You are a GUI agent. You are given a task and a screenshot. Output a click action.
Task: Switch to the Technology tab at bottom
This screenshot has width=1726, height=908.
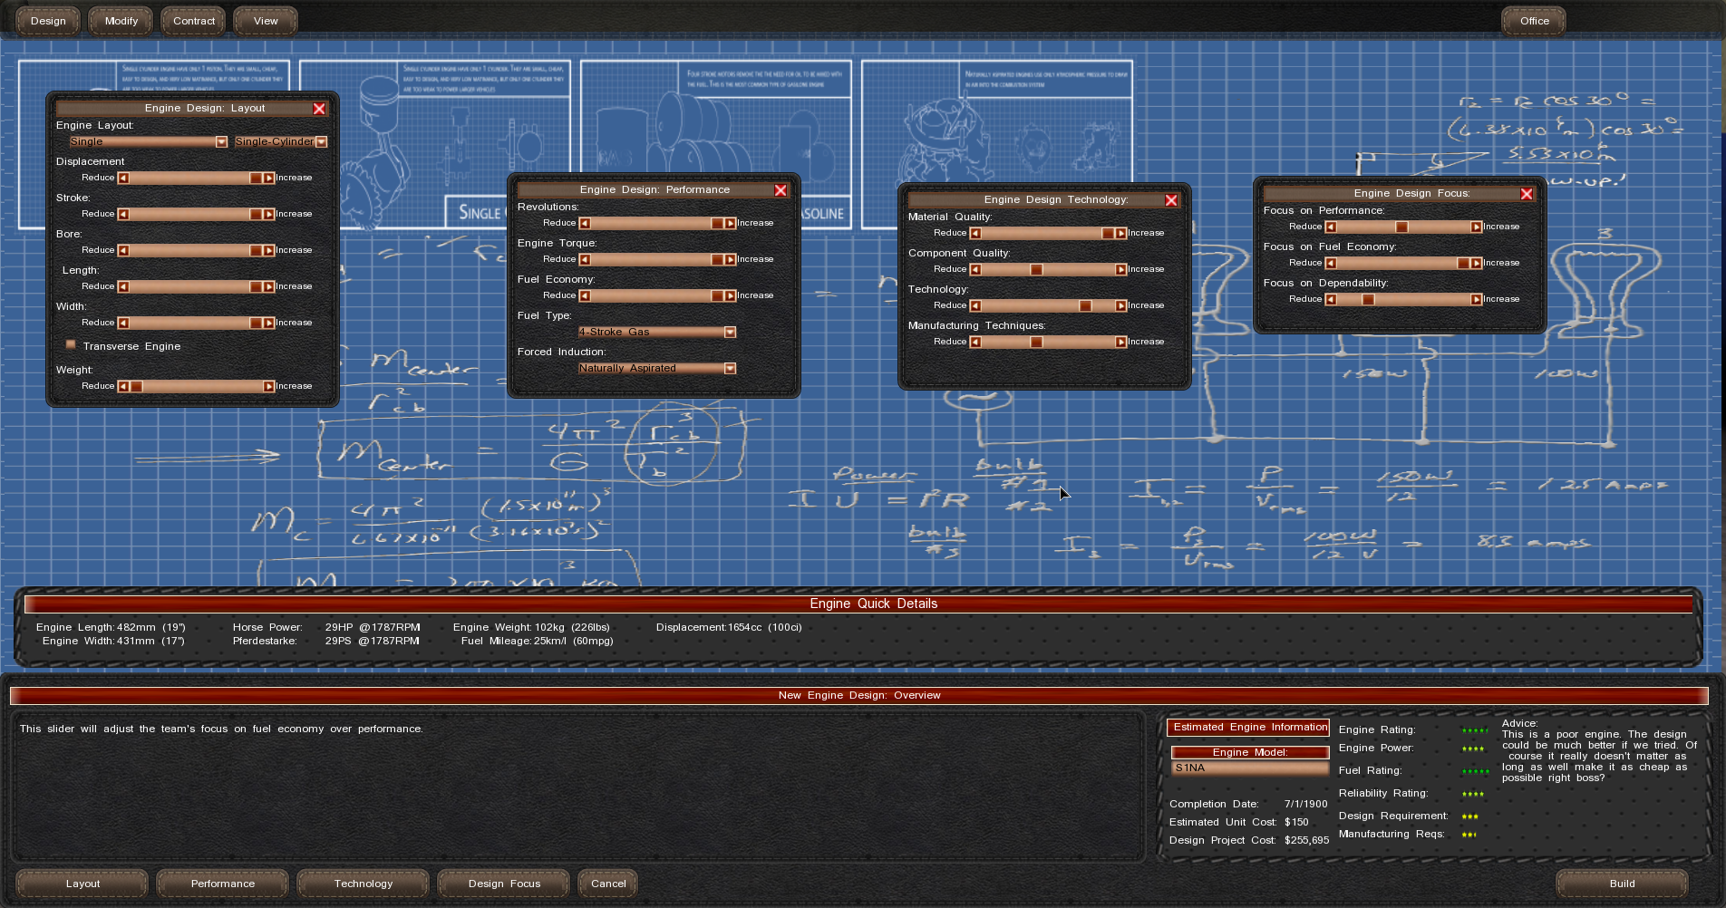click(x=363, y=884)
